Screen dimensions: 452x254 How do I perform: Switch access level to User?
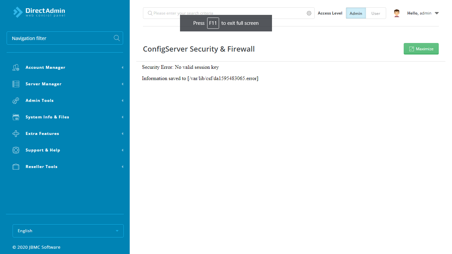pos(376,13)
